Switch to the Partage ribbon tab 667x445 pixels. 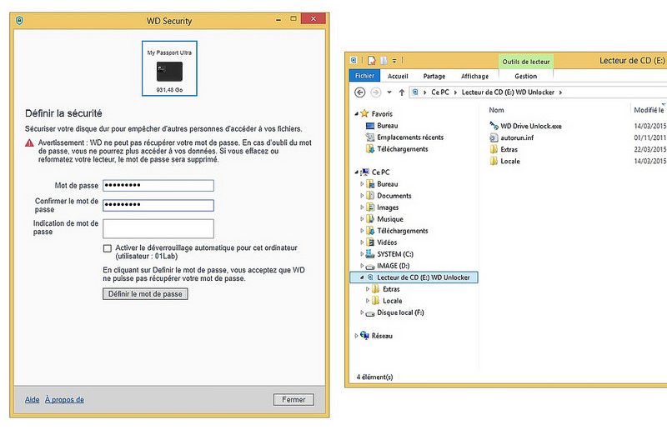tap(434, 76)
